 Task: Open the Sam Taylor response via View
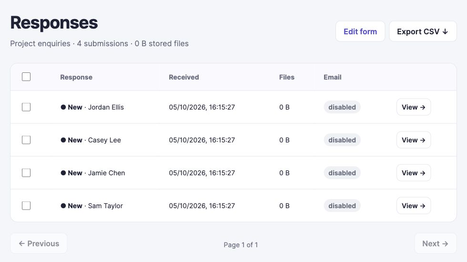(414, 206)
